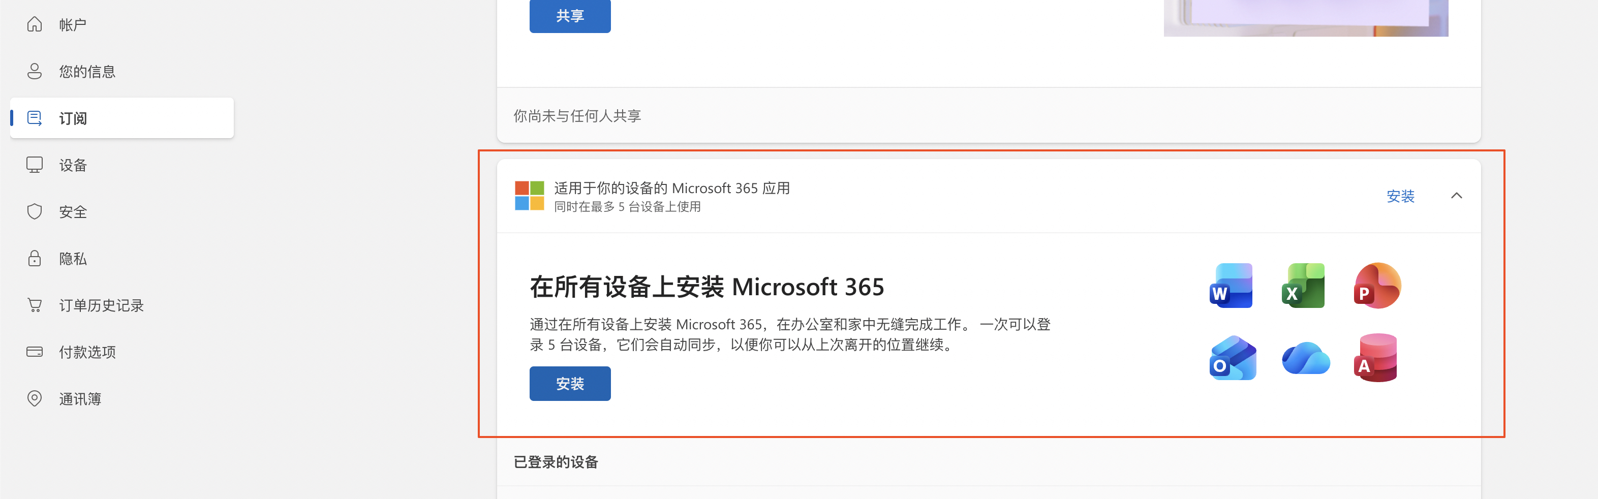Open 订单历史记录 via its shopping cart icon
Viewport: 1598px width, 499px height.
pyautogui.click(x=35, y=304)
